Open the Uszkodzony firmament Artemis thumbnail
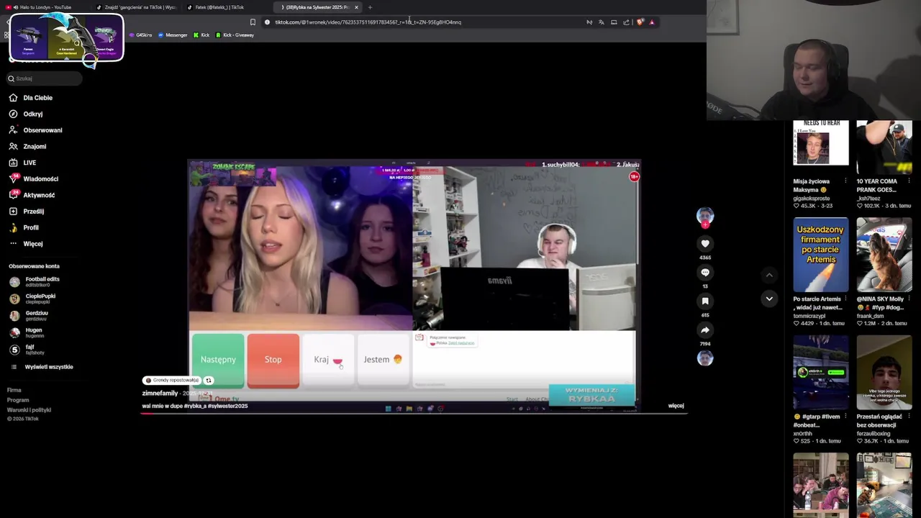Viewport: 921px width, 518px height. pos(821,255)
